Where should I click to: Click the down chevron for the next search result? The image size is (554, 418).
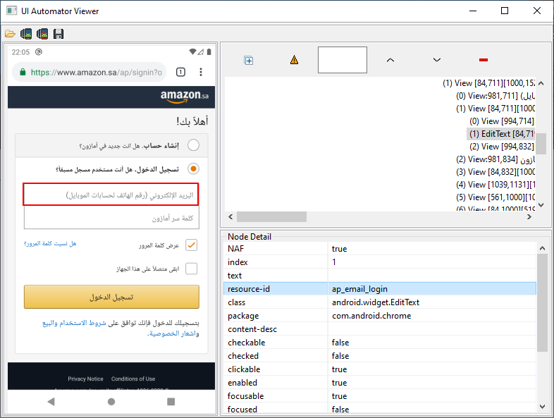[x=437, y=60]
